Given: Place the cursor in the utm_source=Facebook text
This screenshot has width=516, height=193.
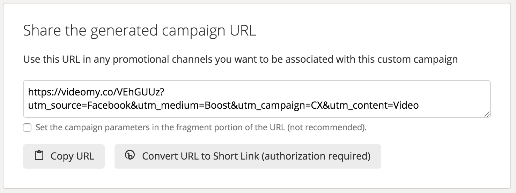Looking at the screenshot, I should pyautogui.click(x=79, y=105).
